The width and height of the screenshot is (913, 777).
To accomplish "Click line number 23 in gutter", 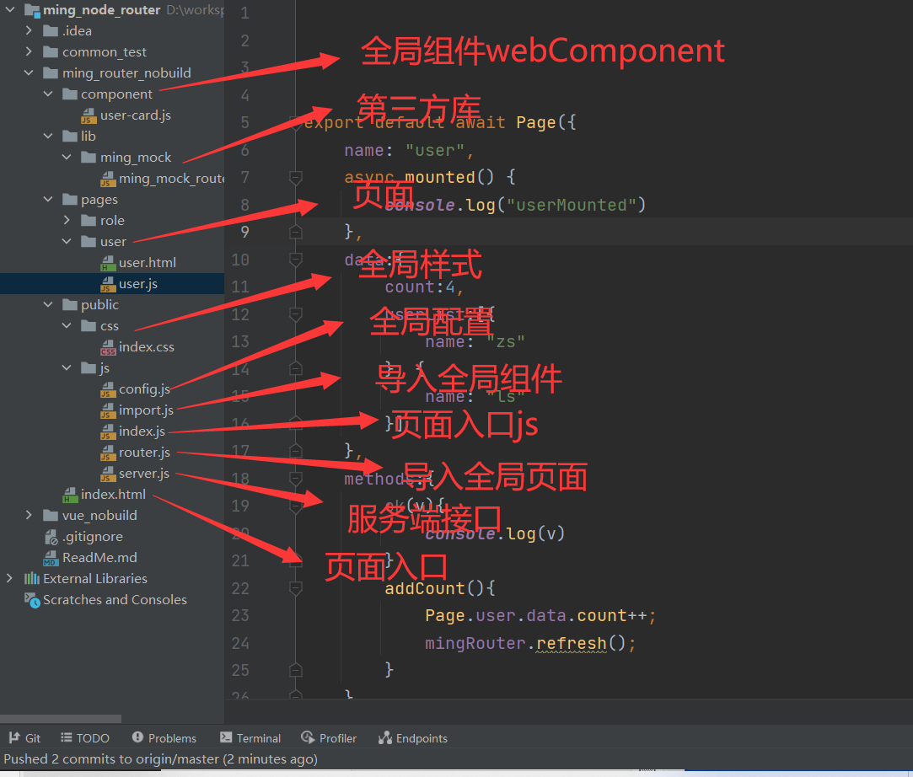I will click(240, 616).
